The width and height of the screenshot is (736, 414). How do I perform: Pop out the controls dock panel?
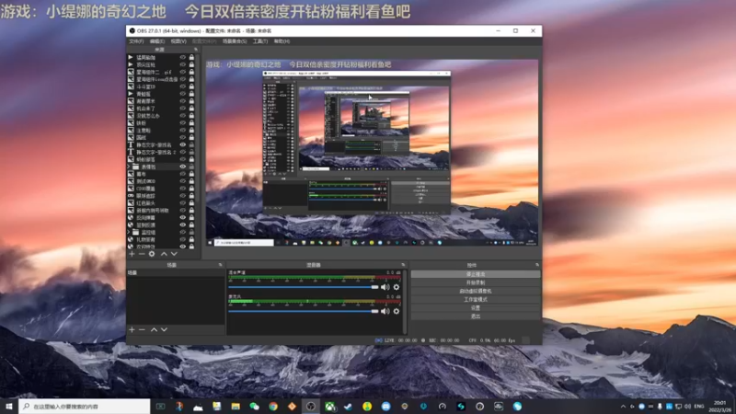click(537, 265)
